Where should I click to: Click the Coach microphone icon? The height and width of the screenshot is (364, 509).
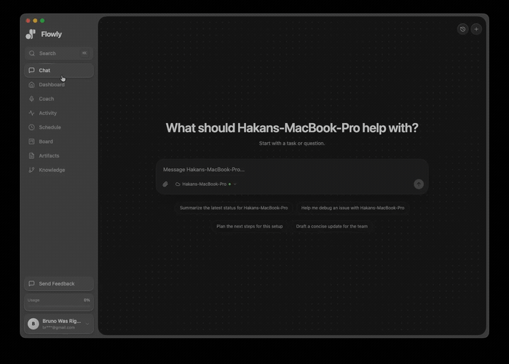tap(32, 99)
